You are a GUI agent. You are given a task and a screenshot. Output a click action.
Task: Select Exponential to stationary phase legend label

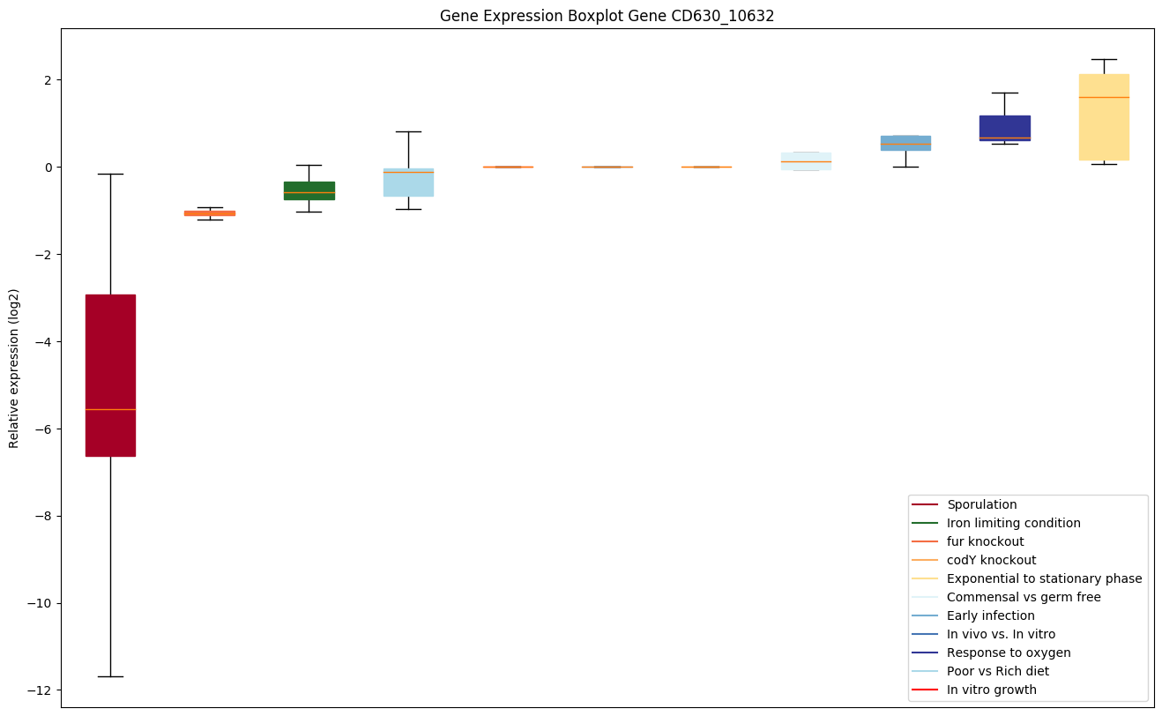pyautogui.click(x=1044, y=578)
